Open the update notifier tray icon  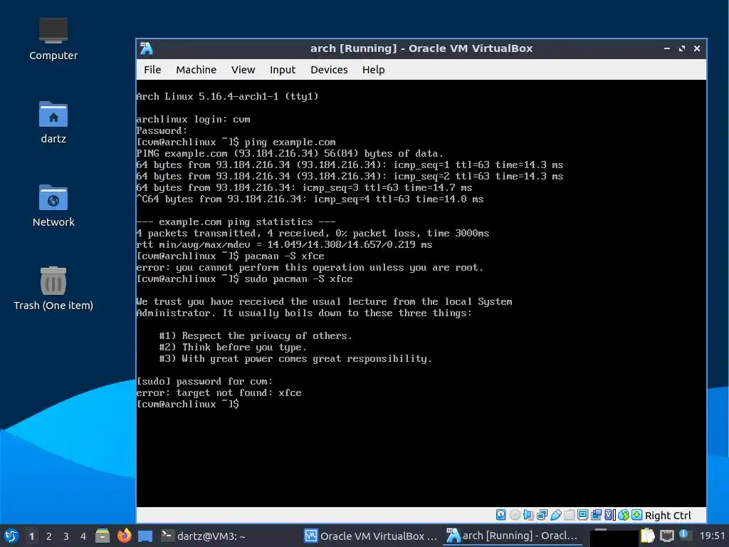(x=684, y=535)
